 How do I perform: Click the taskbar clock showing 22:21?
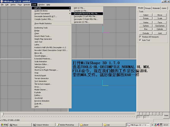click(x=166, y=125)
